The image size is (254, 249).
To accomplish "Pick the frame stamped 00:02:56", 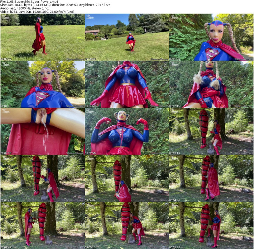I will click(127, 131).
